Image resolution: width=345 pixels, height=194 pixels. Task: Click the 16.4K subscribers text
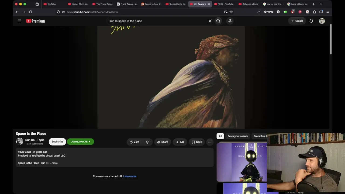coord(34,144)
